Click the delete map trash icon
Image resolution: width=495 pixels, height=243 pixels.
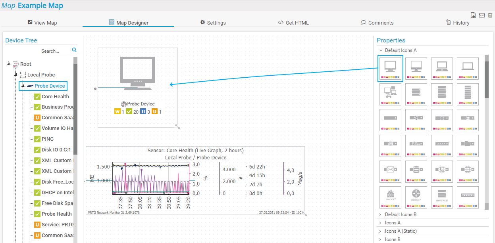pyautogui.click(x=490, y=15)
